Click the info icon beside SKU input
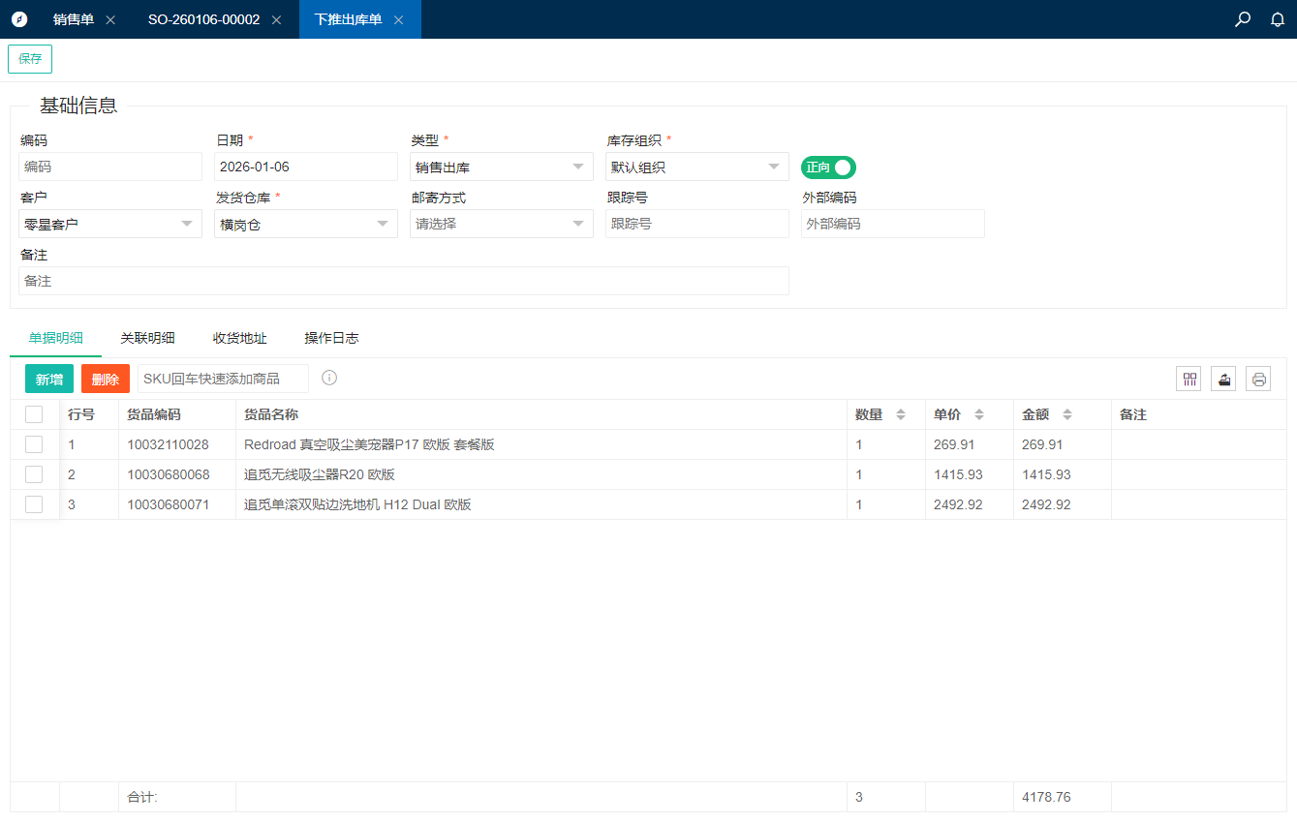Image resolution: width=1297 pixels, height=822 pixels. [329, 378]
